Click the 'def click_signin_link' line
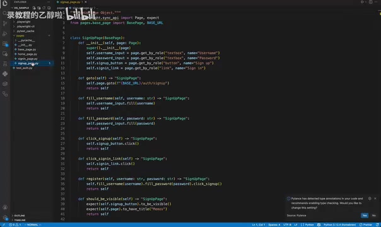 [x=122, y=158]
